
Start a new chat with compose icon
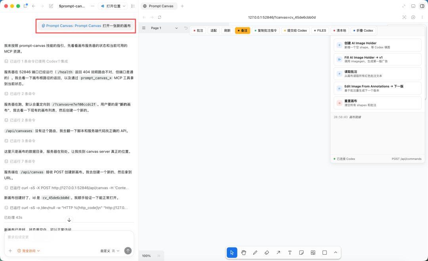click(x=51, y=6)
